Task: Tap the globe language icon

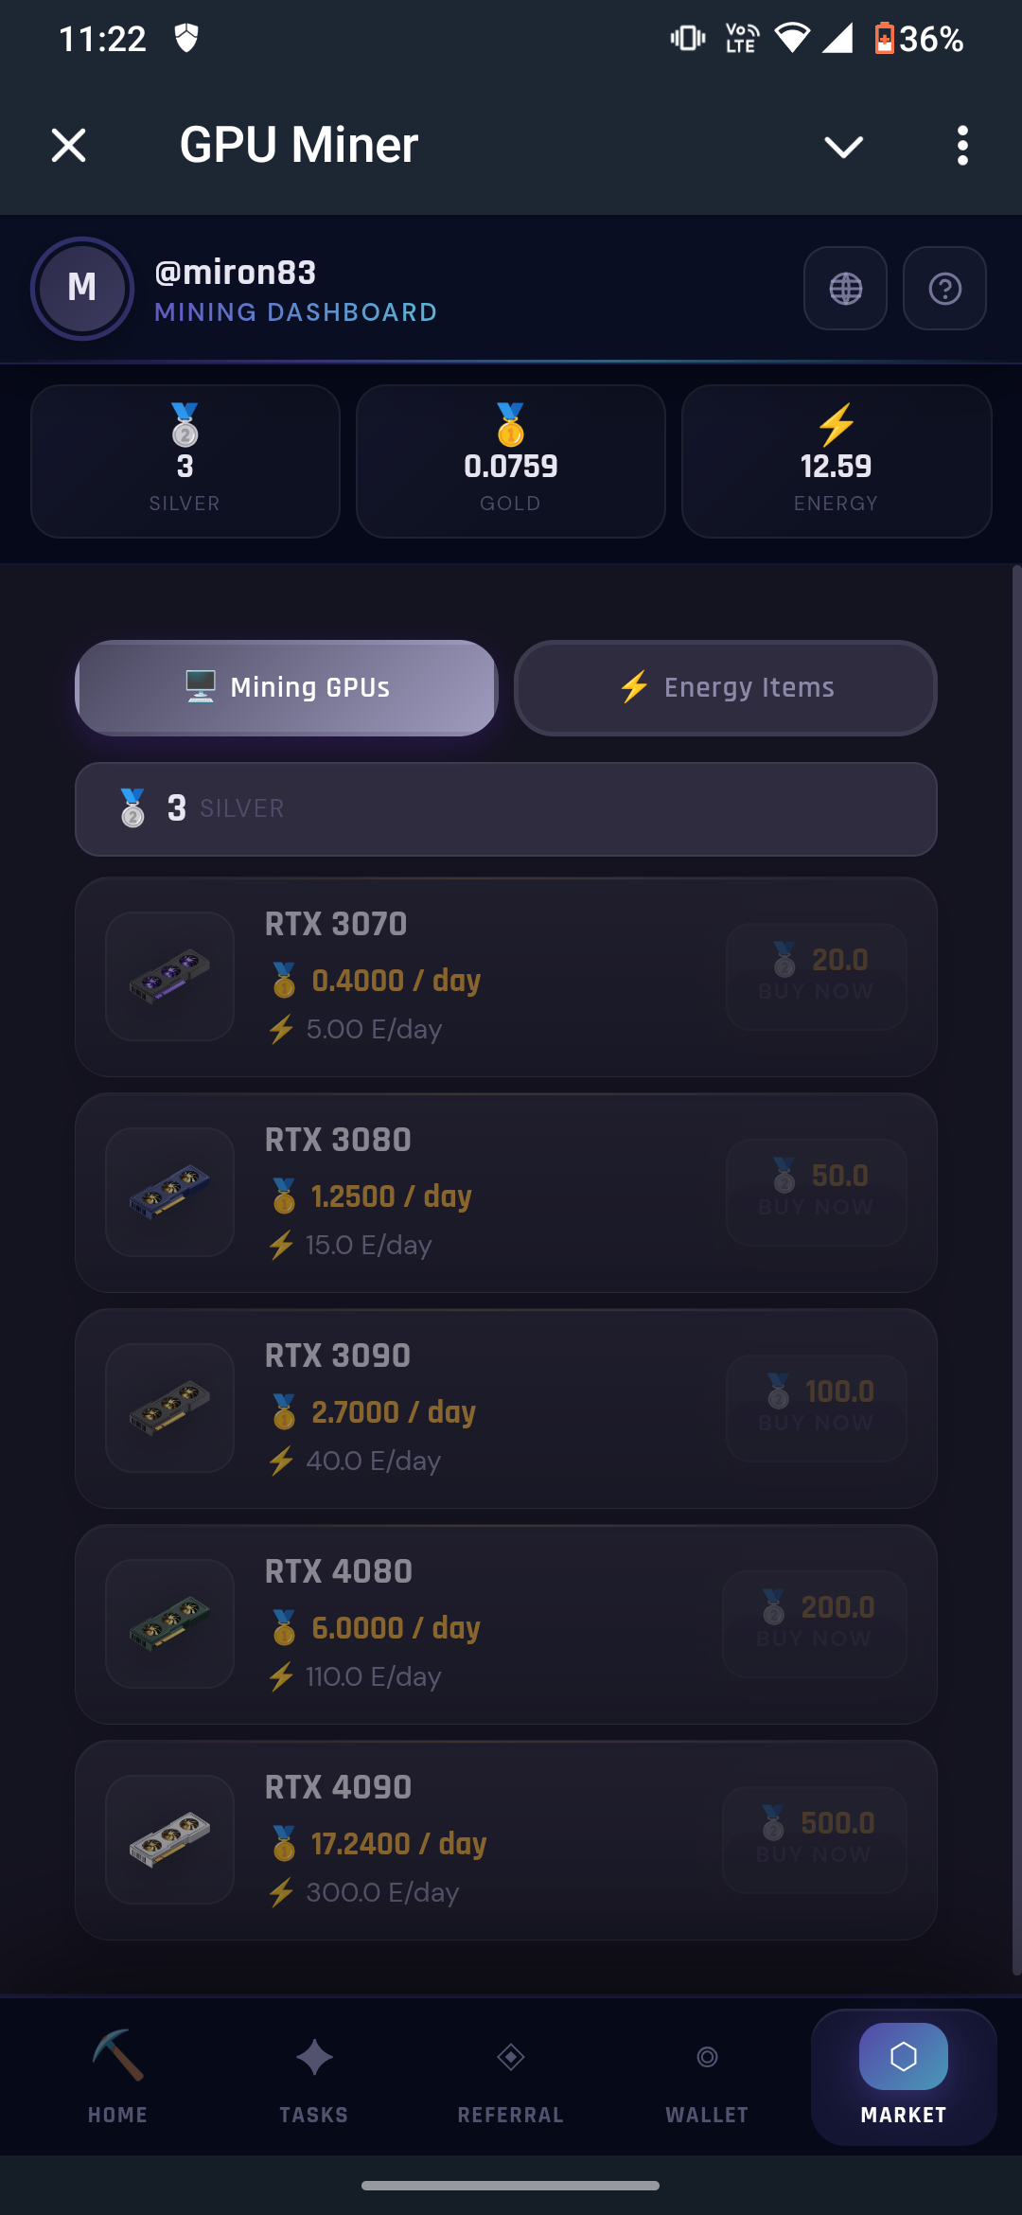Action: [x=845, y=289]
